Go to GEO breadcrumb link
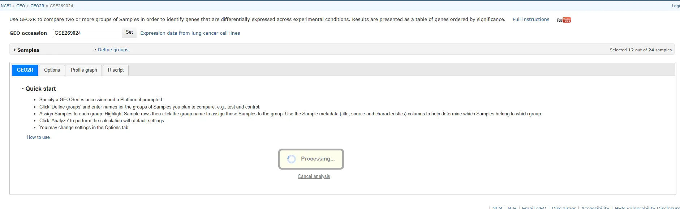The width and height of the screenshot is (680, 209). pyautogui.click(x=21, y=6)
